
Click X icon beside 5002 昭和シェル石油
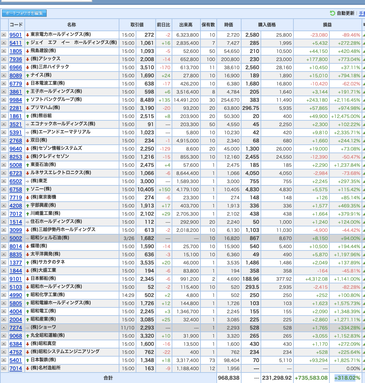coord(4,238)
